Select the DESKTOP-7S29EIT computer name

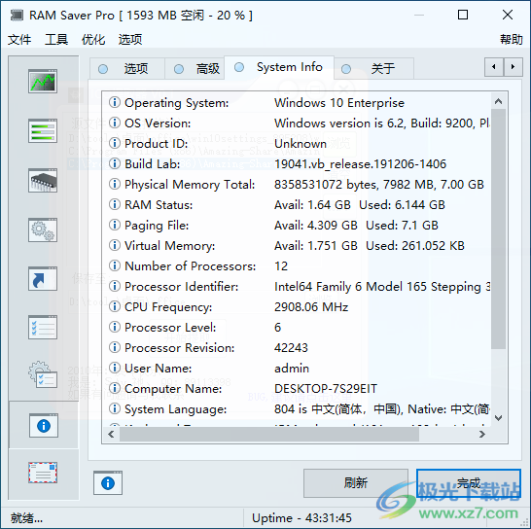click(x=326, y=388)
